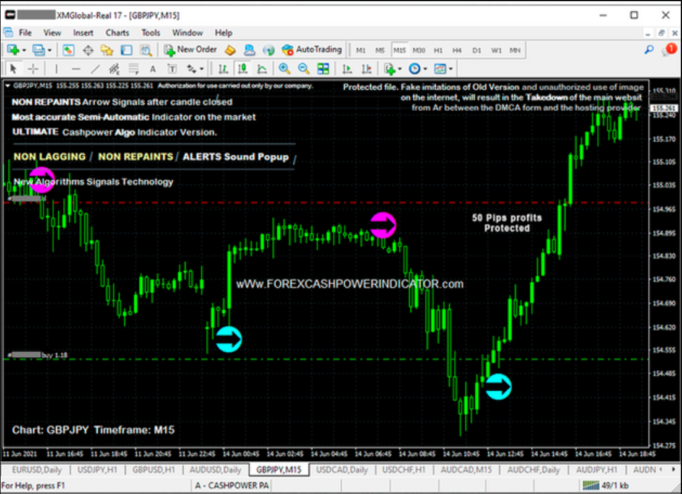Open the Strategy Tester magnifier icon
The width and height of the screenshot is (682, 494).
pyautogui.click(x=146, y=50)
